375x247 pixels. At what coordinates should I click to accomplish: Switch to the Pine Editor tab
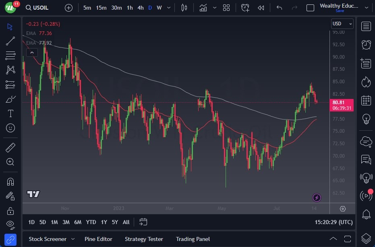tap(98, 239)
